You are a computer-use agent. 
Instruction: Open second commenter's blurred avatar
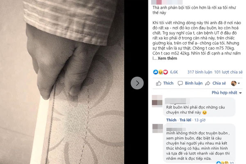click(158, 128)
